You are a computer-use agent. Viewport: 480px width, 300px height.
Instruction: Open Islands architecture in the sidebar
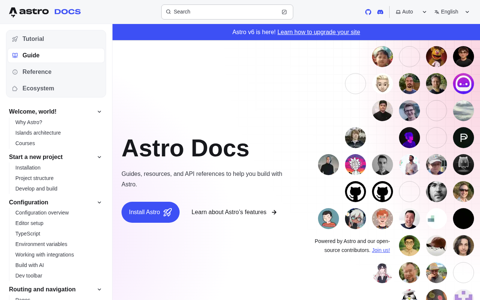tap(38, 133)
